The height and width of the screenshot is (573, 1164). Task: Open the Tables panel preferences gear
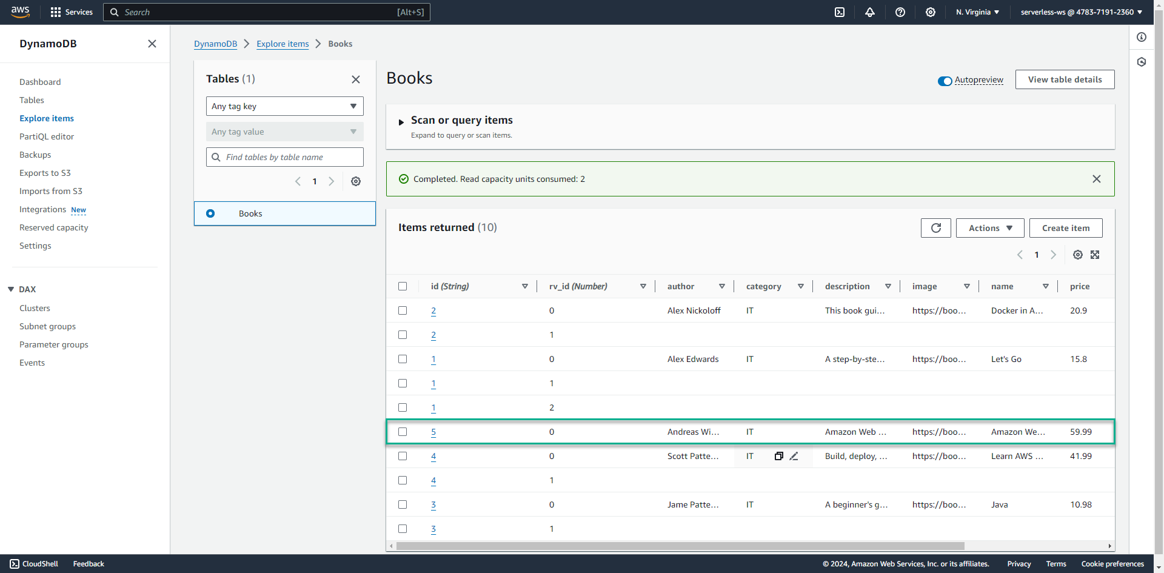356,181
